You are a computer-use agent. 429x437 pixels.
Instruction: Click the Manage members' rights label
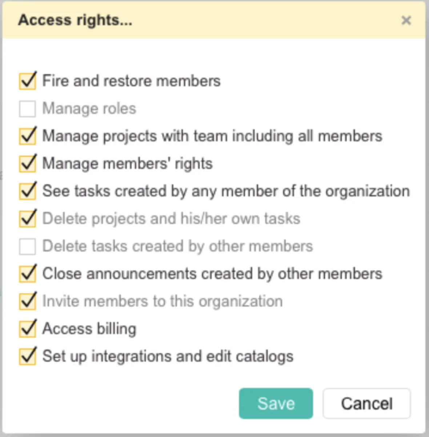(127, 164)
